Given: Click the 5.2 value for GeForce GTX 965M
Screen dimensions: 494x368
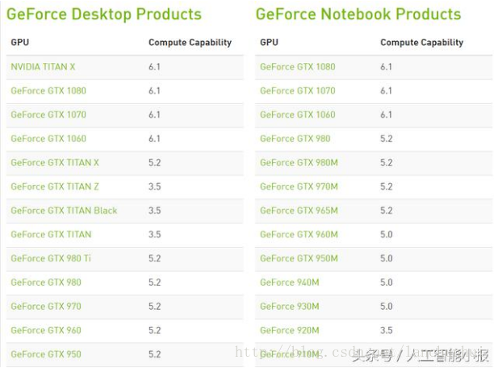Looking at the screenshot, I should (x=387, y=211).
